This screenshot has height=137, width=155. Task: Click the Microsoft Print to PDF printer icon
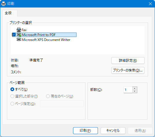coord(19,35)
